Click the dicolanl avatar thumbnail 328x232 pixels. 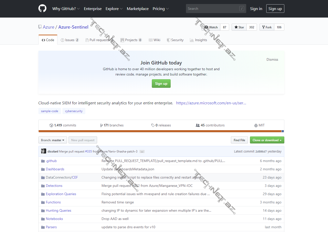tap(44, 151)
